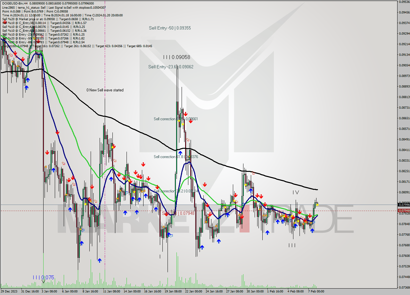Click 0.08411 on the price scale
Image resolution: width=410 pixels, height=295 pixels.
(x=405, y=150)
